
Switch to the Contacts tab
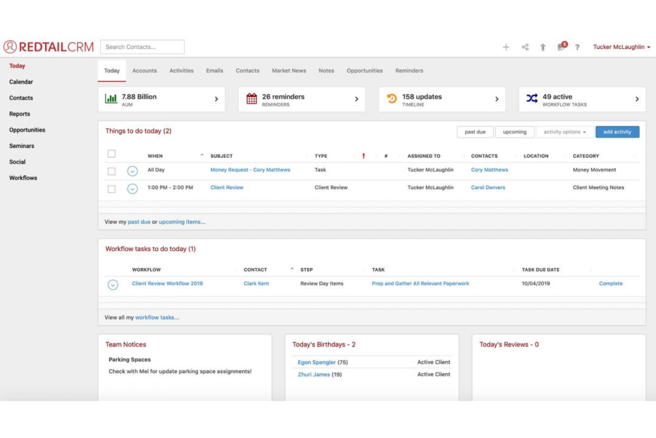tap(247, 71)
